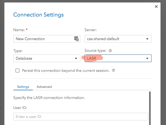This screenshot has height=125, width=166.
Task: Click the Persist this connection label text
Action: tap(65, 70)
